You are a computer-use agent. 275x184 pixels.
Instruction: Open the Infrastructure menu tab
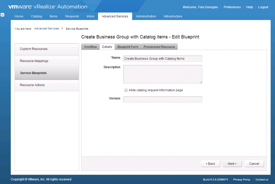click(173, 16)
